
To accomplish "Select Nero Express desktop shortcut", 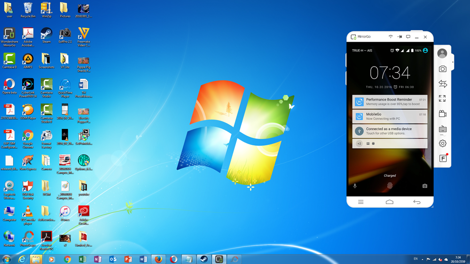I will 28,162.
